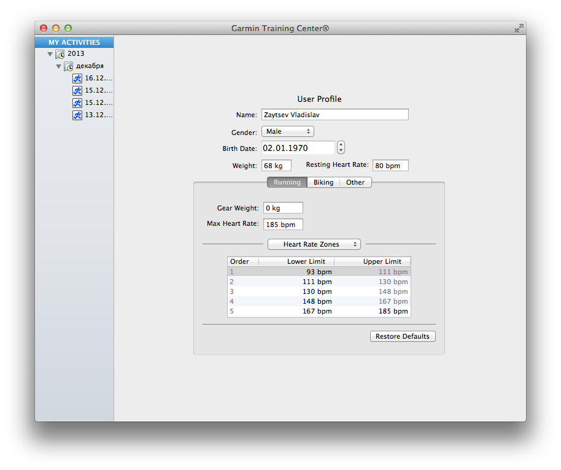This screenshot has width=561, height=470.
Task: Click zone 2 lower limit 111 bpm
Action: [317, 282]
